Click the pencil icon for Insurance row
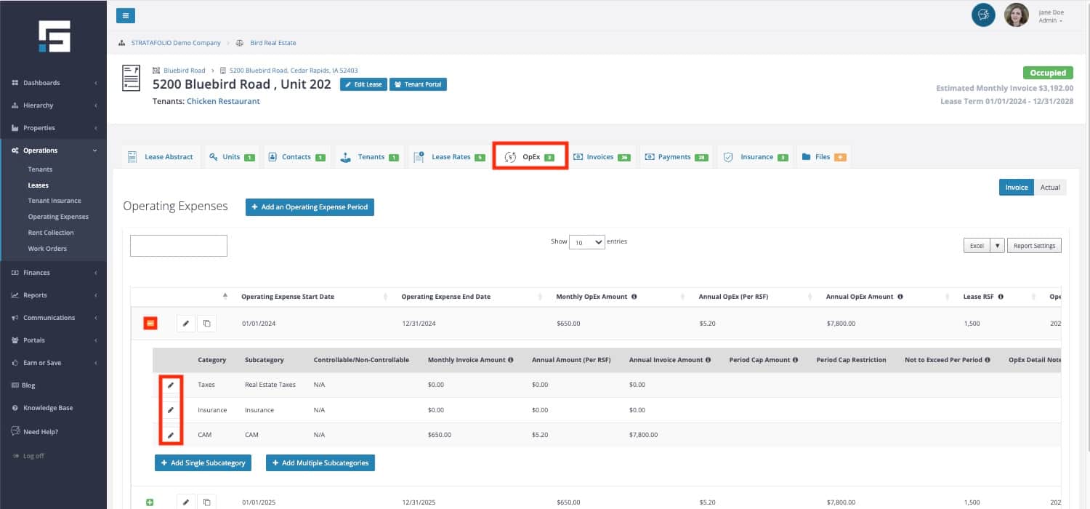 171,410
